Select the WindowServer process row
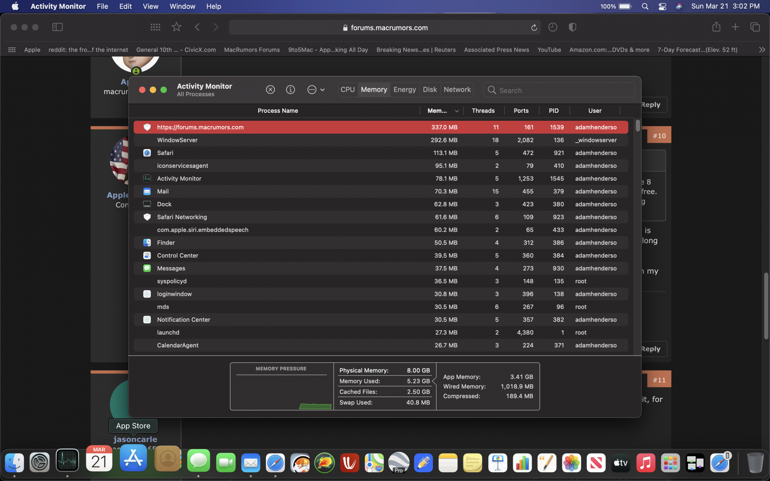This screenshot has height=481, width=770. click(381, 140)
